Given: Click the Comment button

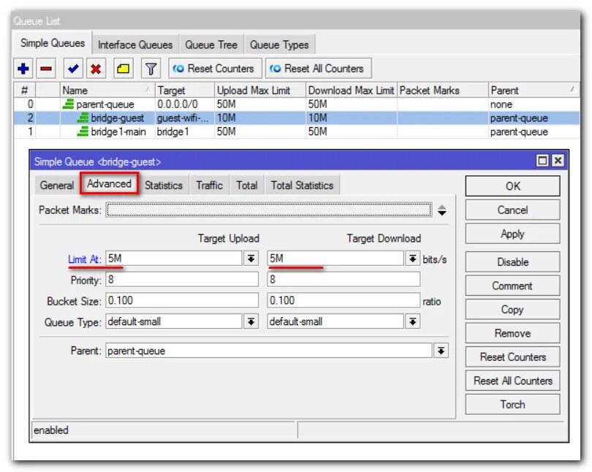Looking at the screenshot, I should click(x=513, y=286).
